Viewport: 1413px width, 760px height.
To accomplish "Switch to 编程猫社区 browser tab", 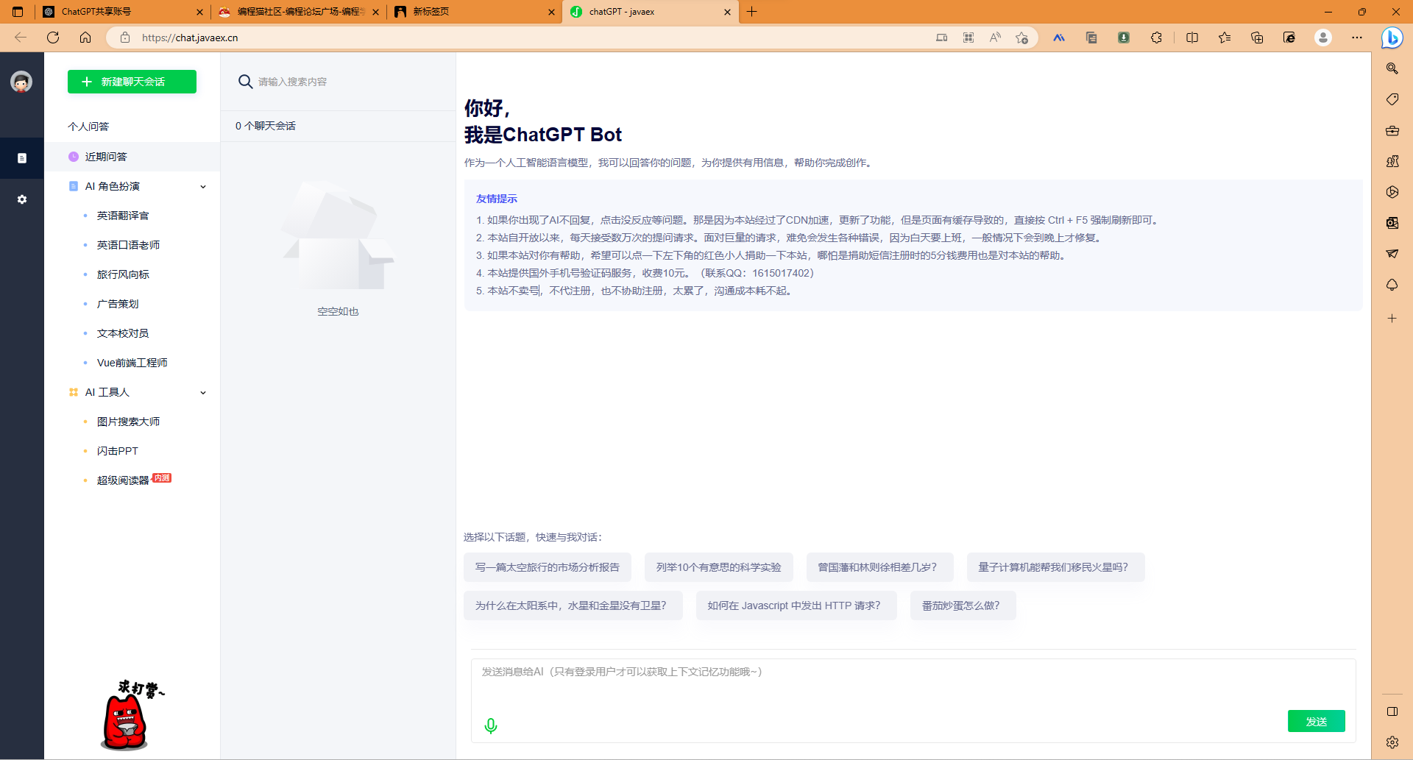I will click(300, 12).
